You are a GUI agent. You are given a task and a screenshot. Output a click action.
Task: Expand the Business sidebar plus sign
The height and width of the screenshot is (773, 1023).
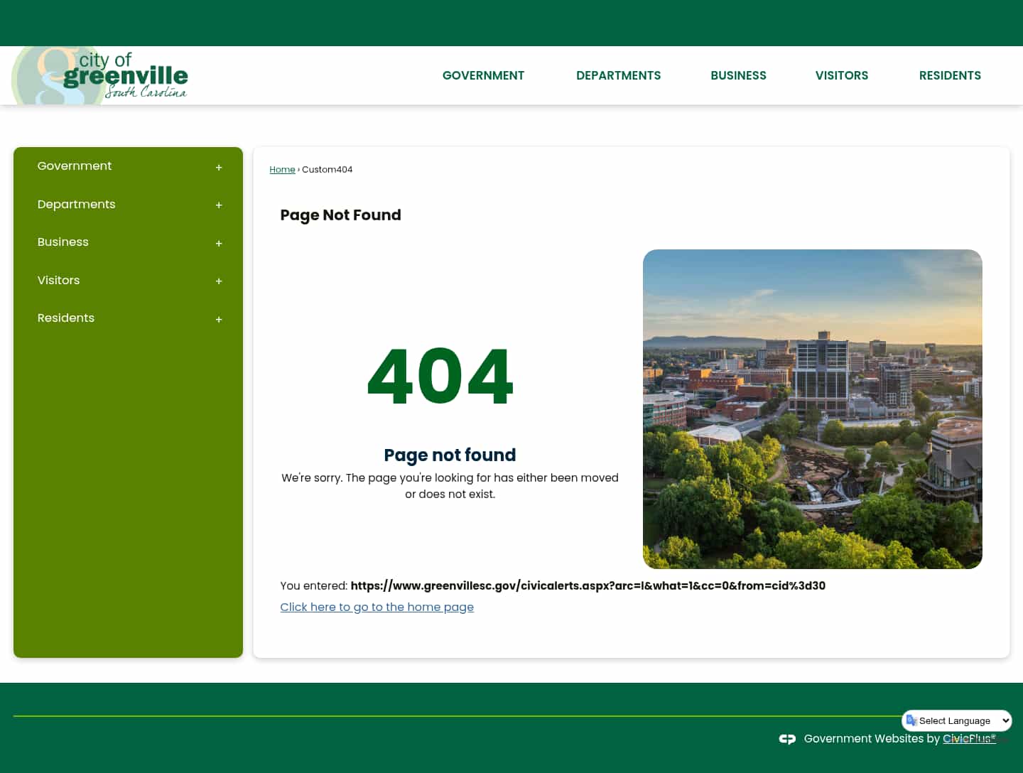pyautogui.click(x=219, y=243)
